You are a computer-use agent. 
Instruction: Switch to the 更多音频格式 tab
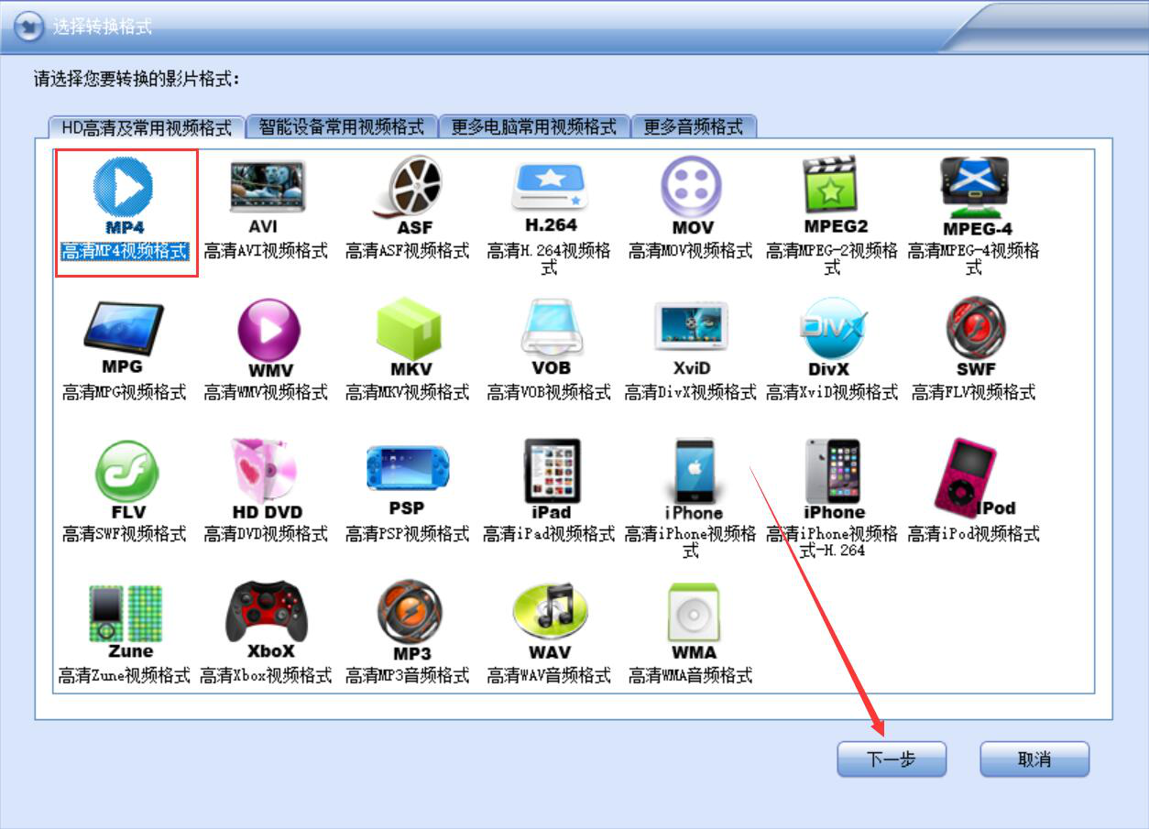tap(694, 126)
